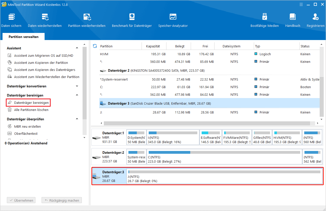Open the Speicher-Analysator
This screenshot has height=211, width=326.
pos(173,20)
